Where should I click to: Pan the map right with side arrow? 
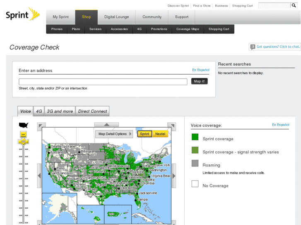click(174, 175)
